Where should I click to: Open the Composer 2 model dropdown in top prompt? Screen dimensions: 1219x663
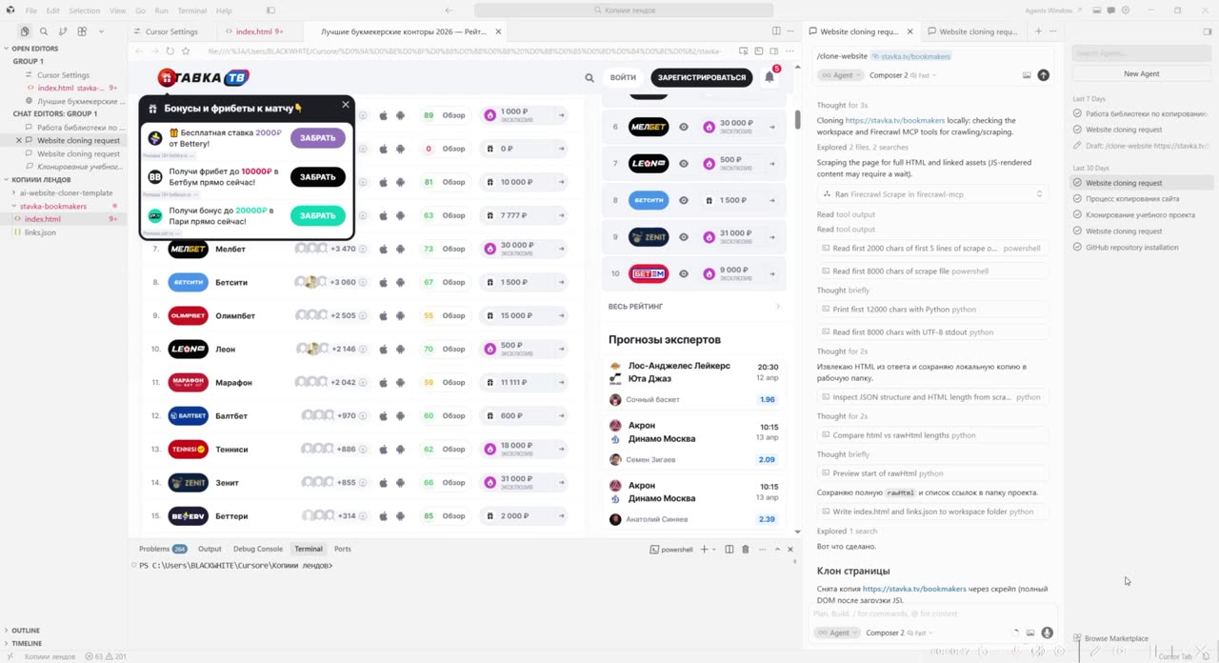coord(902,75)
